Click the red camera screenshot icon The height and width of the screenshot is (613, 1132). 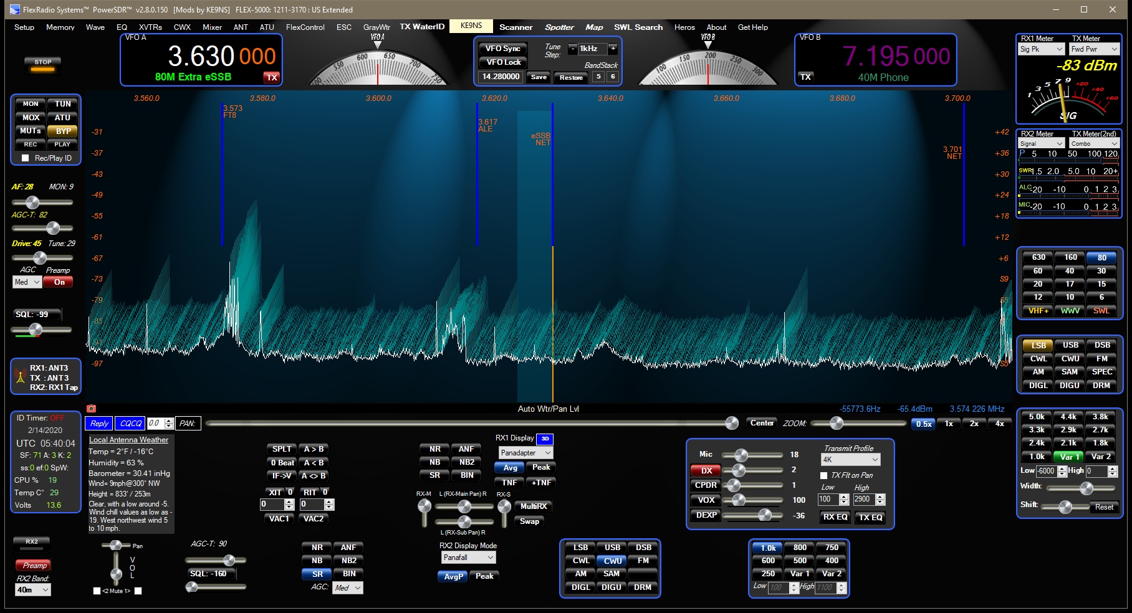tap(91, 408)
